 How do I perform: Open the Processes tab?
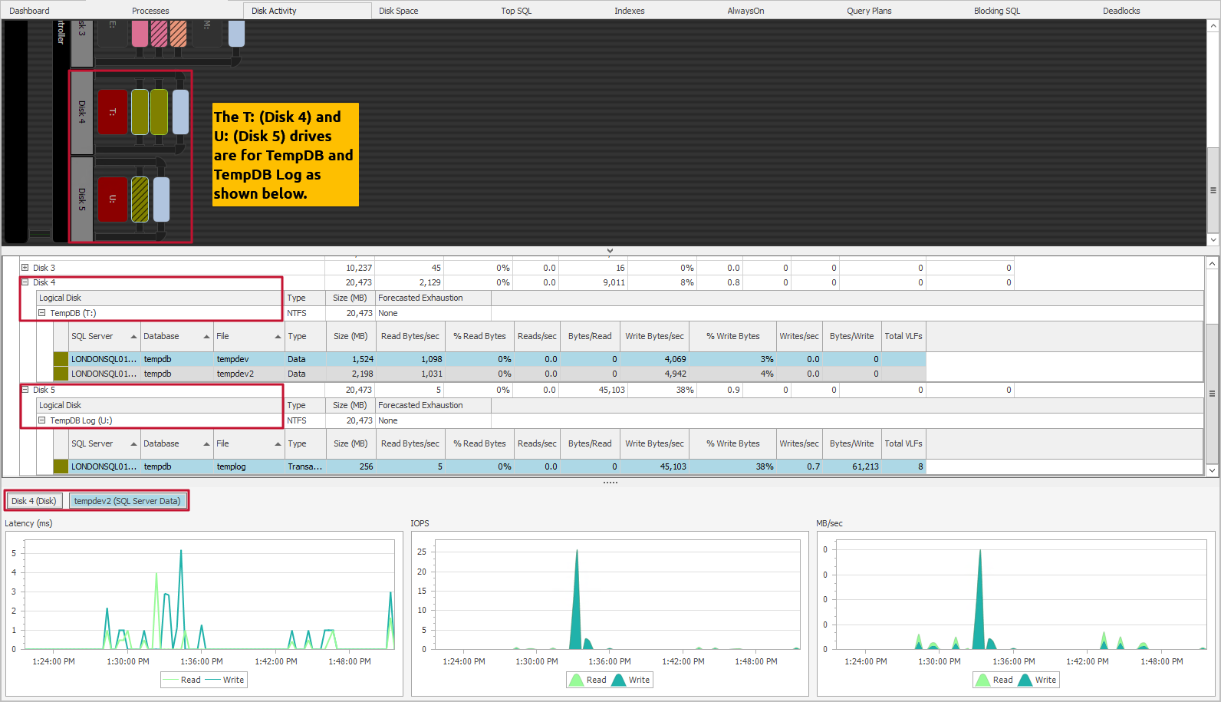(150, 11)
